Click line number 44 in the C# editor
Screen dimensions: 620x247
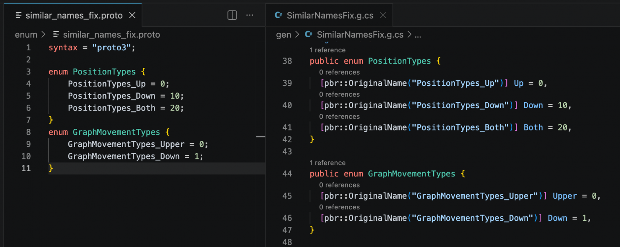tap(287, 174)
